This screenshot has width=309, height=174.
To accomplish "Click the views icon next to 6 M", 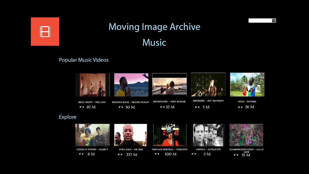I will tap(81, 154).
